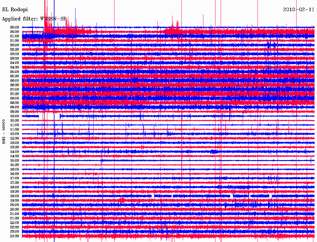Select the 12:30 time label
The height and width of the screenshot is (242, 317).
(15, 138)
